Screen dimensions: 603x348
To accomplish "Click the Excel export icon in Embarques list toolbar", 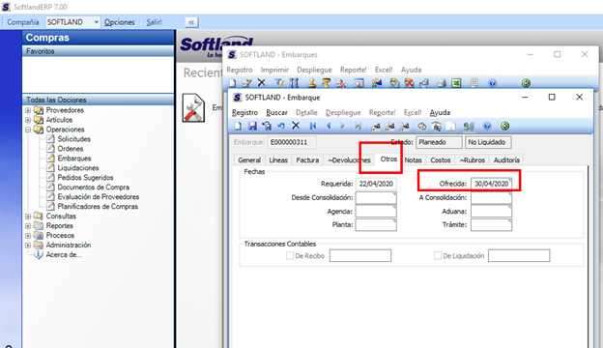I will pos(456,83).
